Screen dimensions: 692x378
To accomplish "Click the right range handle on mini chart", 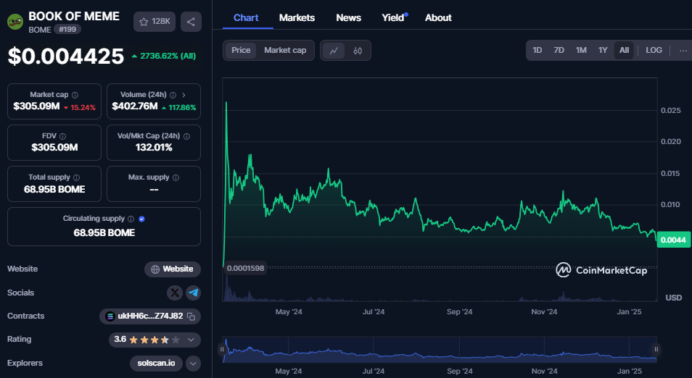I will 656,349.
